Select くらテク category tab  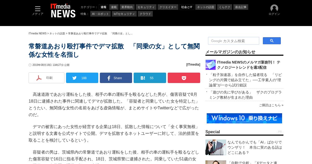[x=225, y=7]
